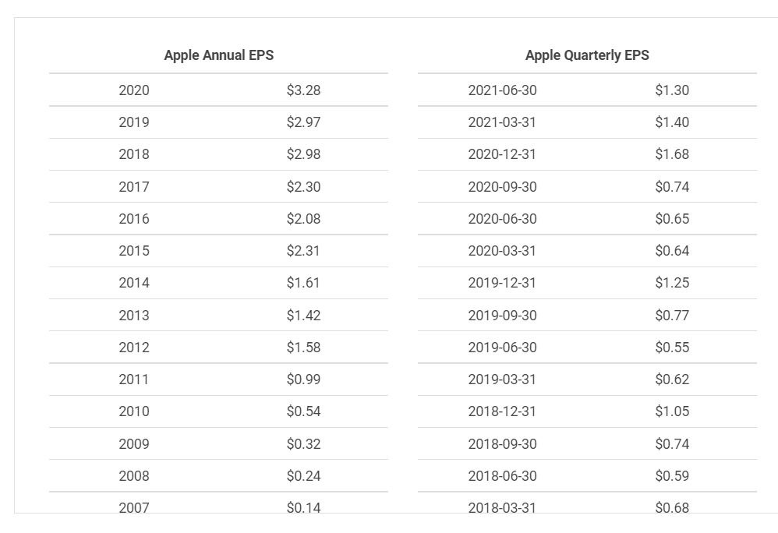Select the 2019 year cell
778x533 pixels.
point(134,122)
